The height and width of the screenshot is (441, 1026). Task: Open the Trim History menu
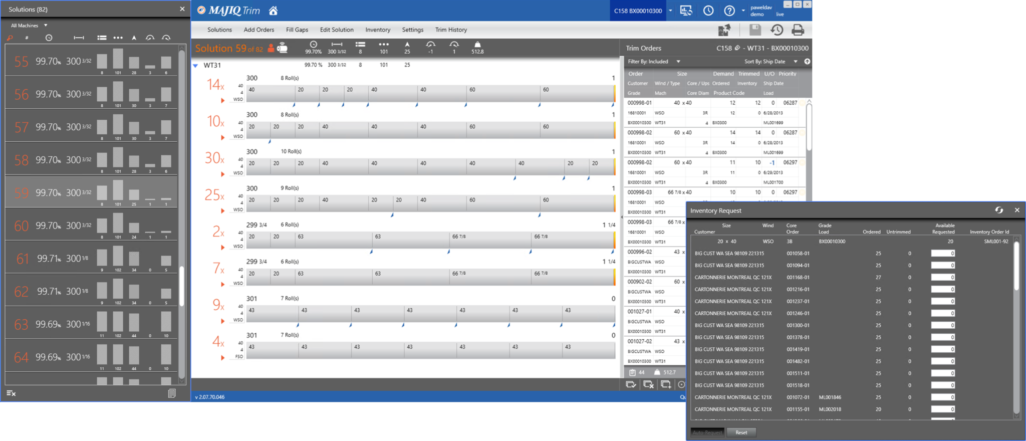[451, 30]
